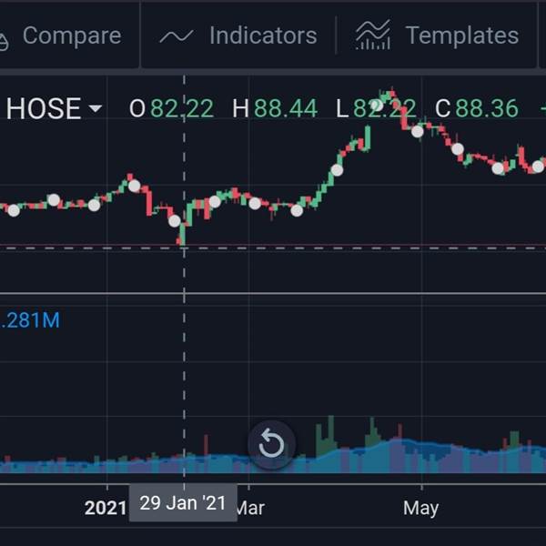This screenshot has width=546, height=546.
Task: Click the open price value 82.22
Action: pos(182,108)
